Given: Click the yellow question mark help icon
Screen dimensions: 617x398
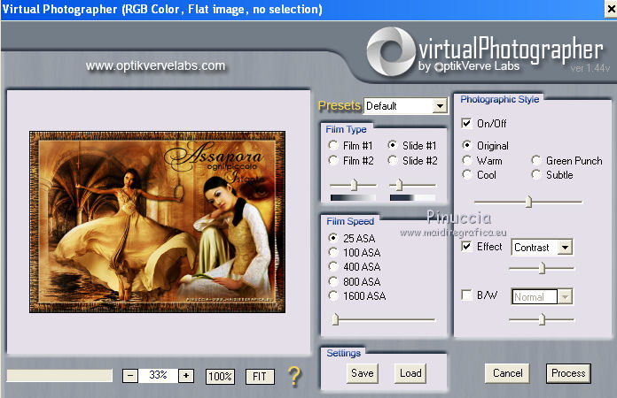Looking at the screenshot, I should tap(294, 377).
